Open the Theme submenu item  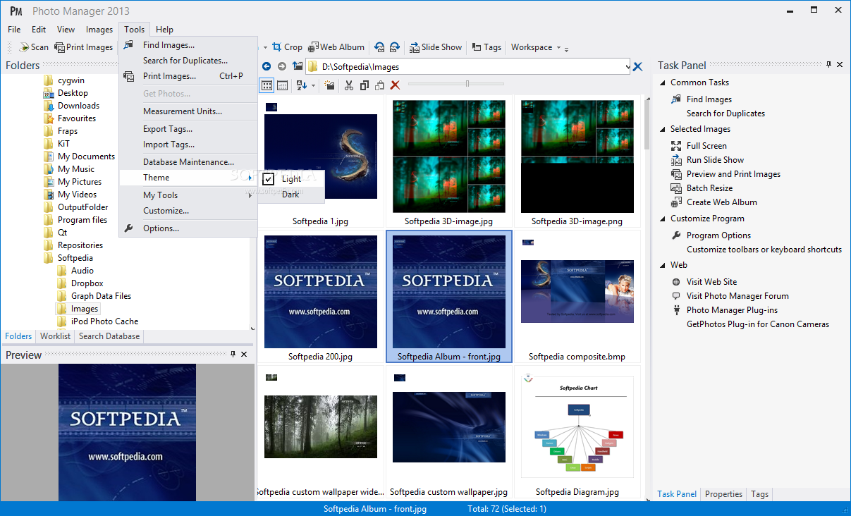188,178
